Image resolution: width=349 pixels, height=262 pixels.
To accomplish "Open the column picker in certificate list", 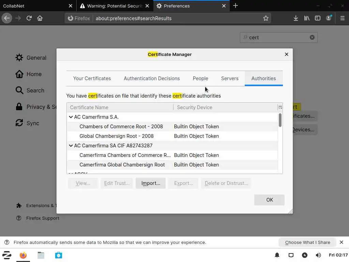I will pos(280,107).
